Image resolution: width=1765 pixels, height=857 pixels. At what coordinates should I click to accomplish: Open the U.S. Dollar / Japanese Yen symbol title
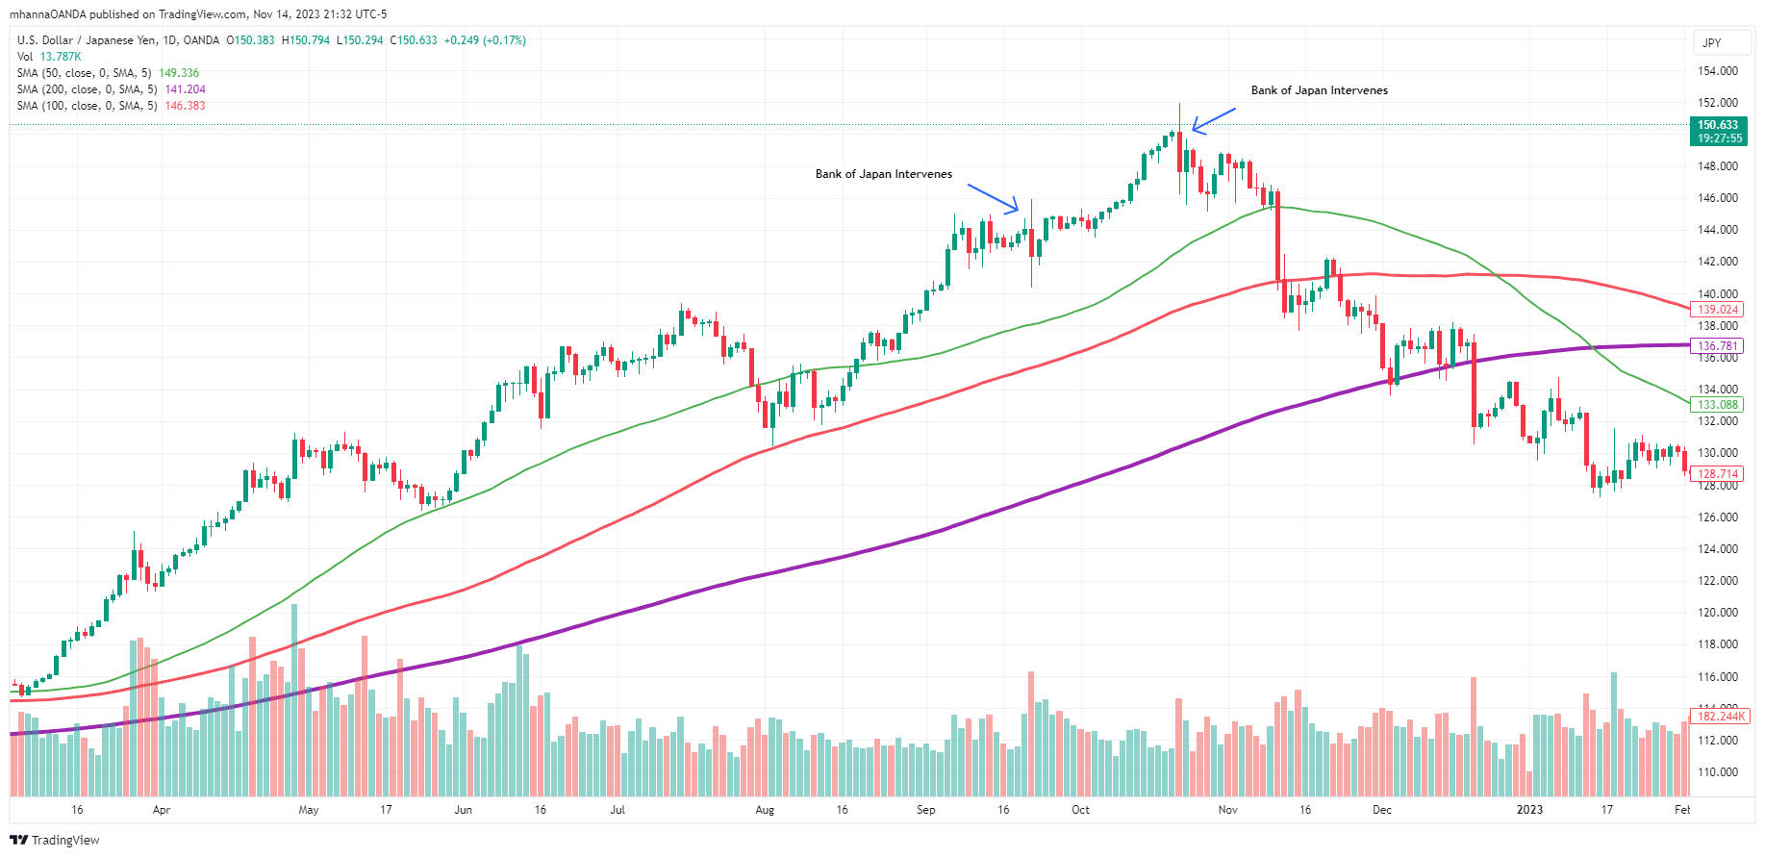pos(117,40)
